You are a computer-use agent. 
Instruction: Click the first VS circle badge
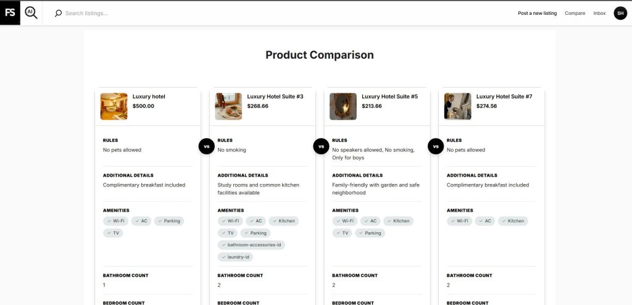(206, 146)
